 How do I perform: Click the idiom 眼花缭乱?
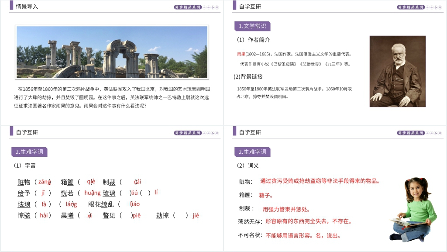(x=101, y=204)
